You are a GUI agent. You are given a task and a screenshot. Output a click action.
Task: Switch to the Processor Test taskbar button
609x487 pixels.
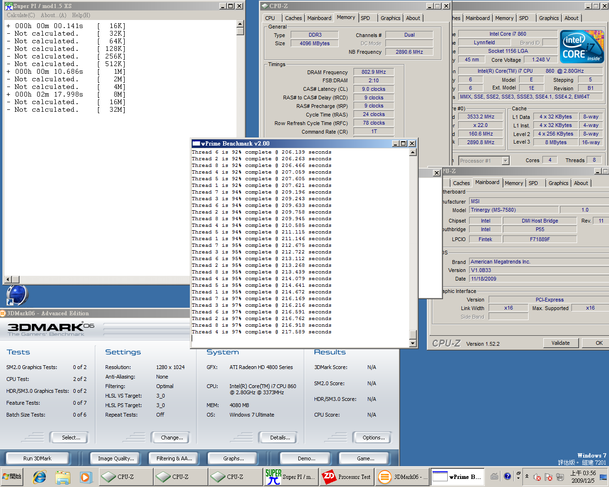[346, 477]
